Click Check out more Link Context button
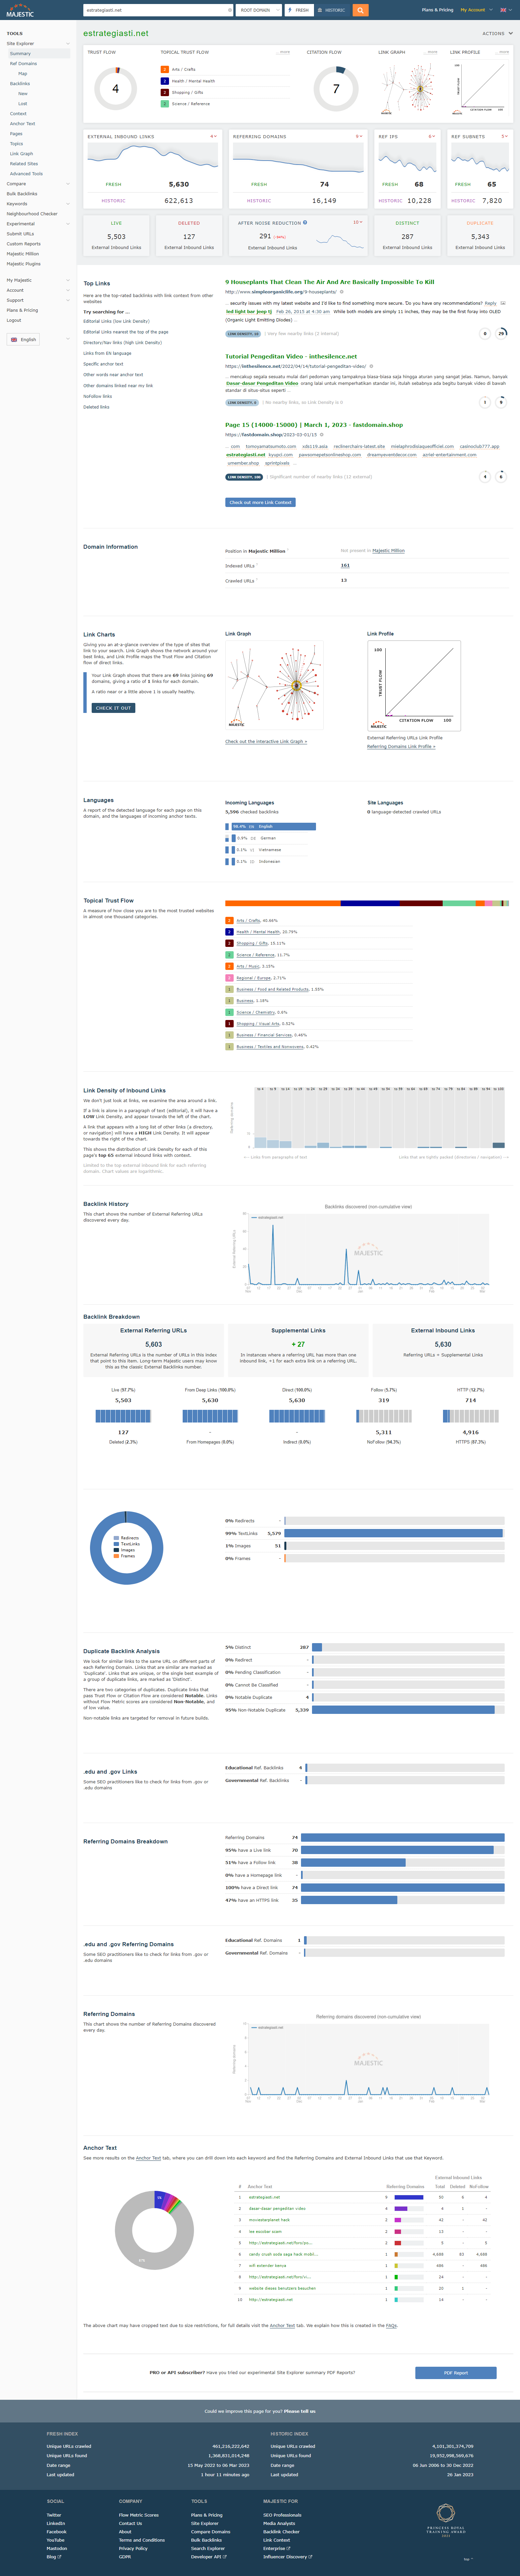The image size is (520, 2576). point(260,502)
